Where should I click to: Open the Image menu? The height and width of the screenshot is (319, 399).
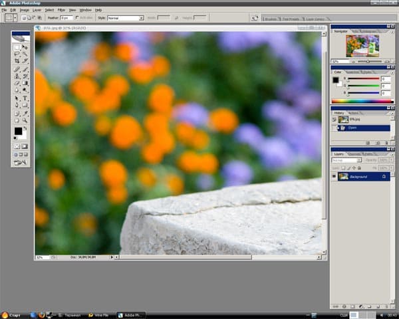tap(25, 10)
